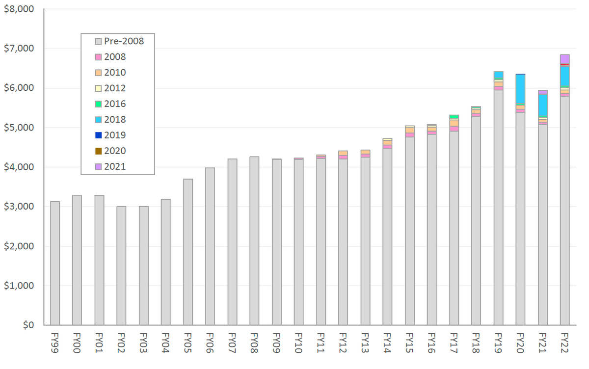Click the 2012 legend label text
Viewport: 589px width, 369px height.
pos(115,88)
